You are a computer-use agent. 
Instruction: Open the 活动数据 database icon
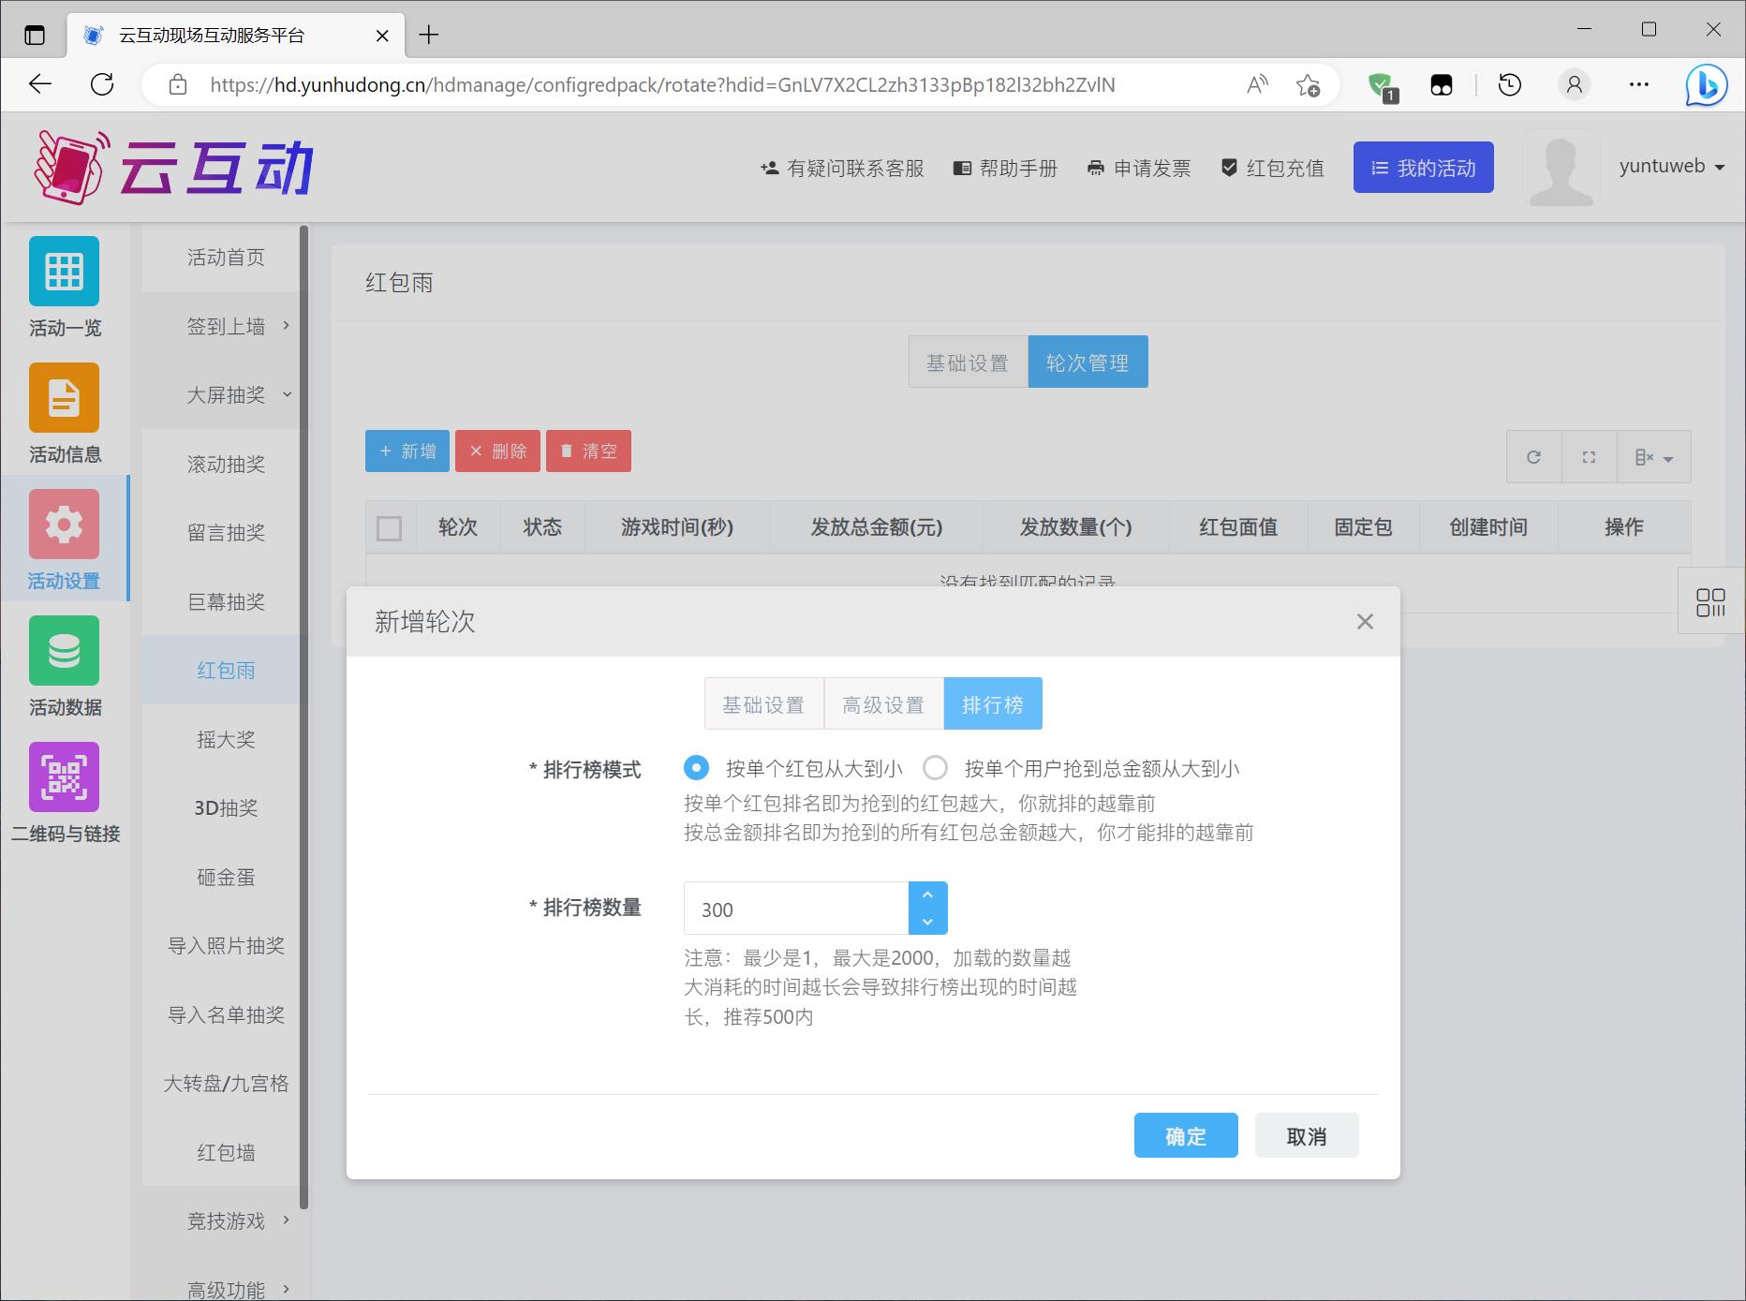pyautogui.click(x=64, y=651)
